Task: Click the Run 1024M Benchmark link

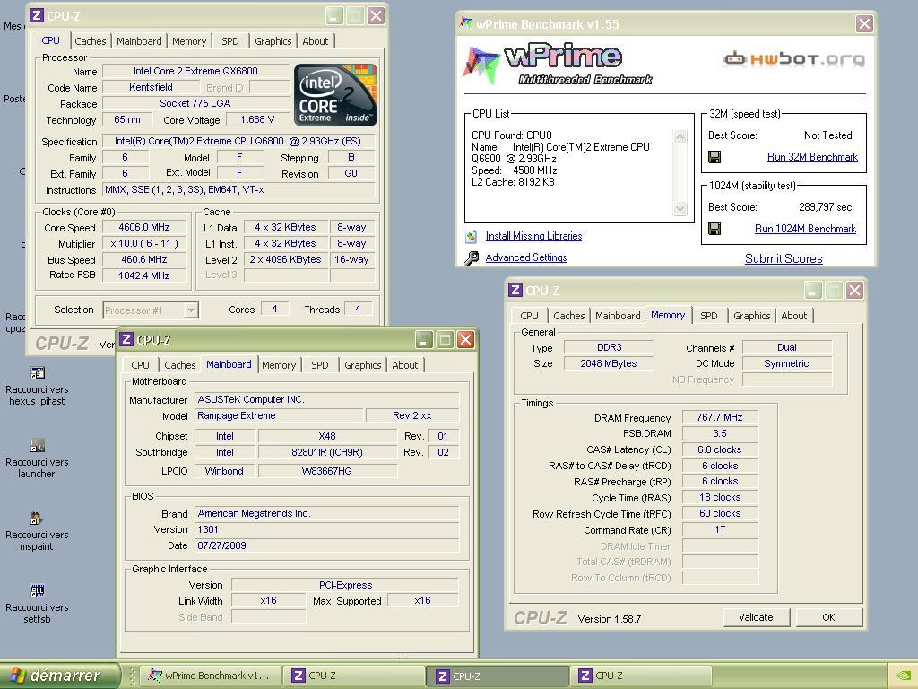Action: (805, 229)
